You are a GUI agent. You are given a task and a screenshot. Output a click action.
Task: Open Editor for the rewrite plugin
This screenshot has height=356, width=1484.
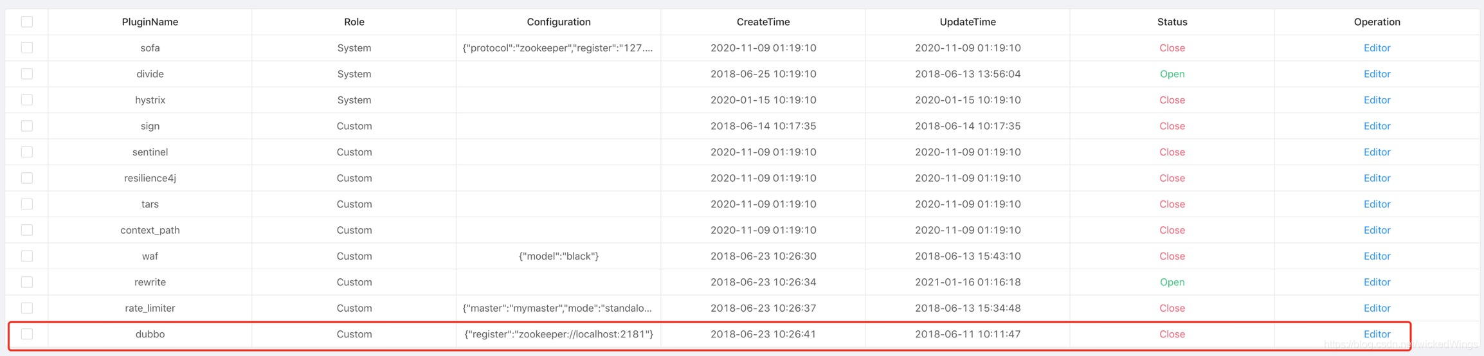(1377, 282)
